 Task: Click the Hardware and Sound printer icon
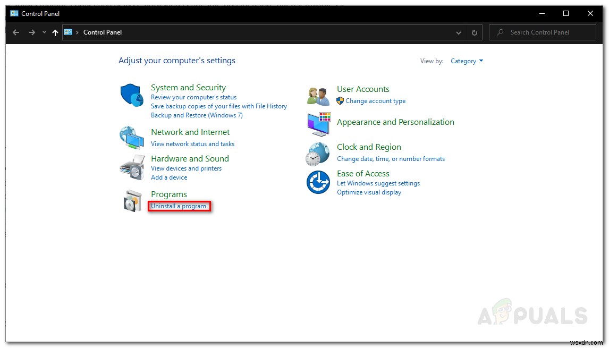132,166
